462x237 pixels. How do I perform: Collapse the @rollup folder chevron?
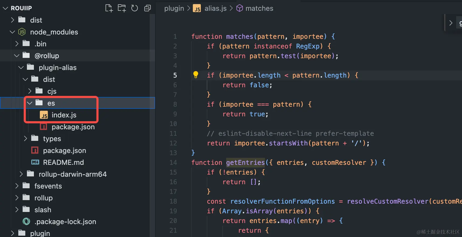click(17, 56)
